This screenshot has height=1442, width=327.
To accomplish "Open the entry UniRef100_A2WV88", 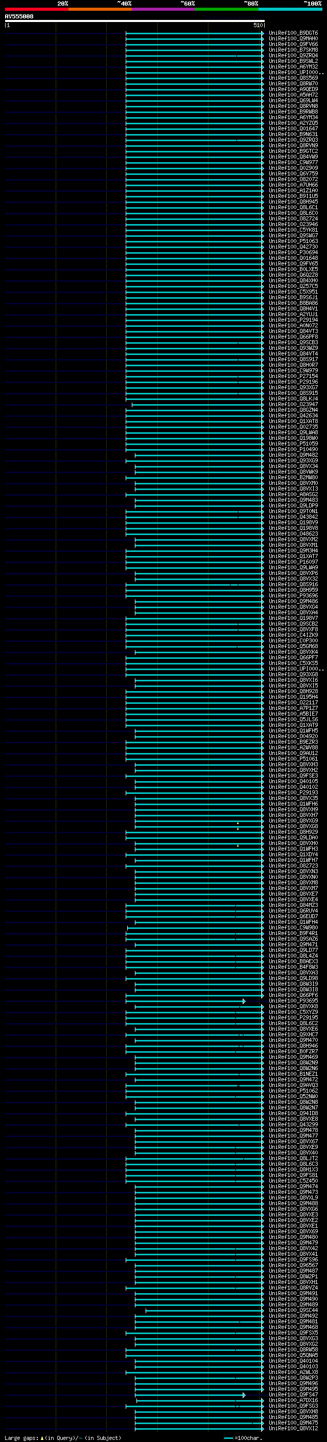I will [x=293, y=748].
